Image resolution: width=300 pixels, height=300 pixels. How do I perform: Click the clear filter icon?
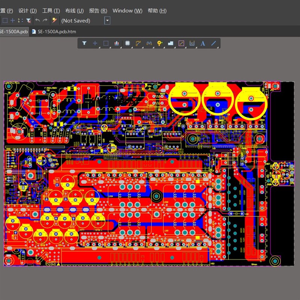(x=28, y=21)
